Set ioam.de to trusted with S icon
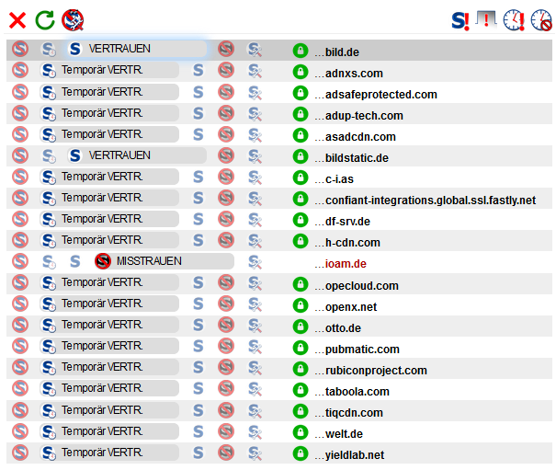The image size is (556, 470). click(x=74, y=261)
